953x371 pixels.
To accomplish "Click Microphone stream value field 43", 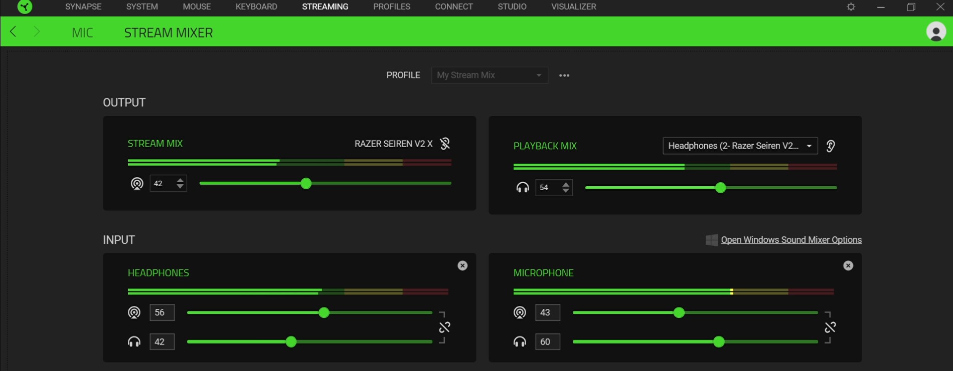I will click(548, 312).
